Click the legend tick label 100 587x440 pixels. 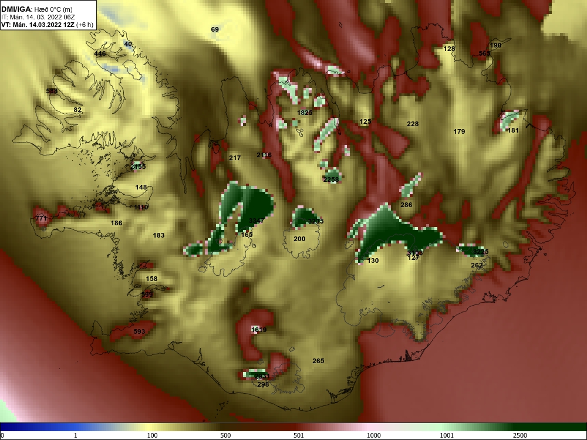(153, 435)
